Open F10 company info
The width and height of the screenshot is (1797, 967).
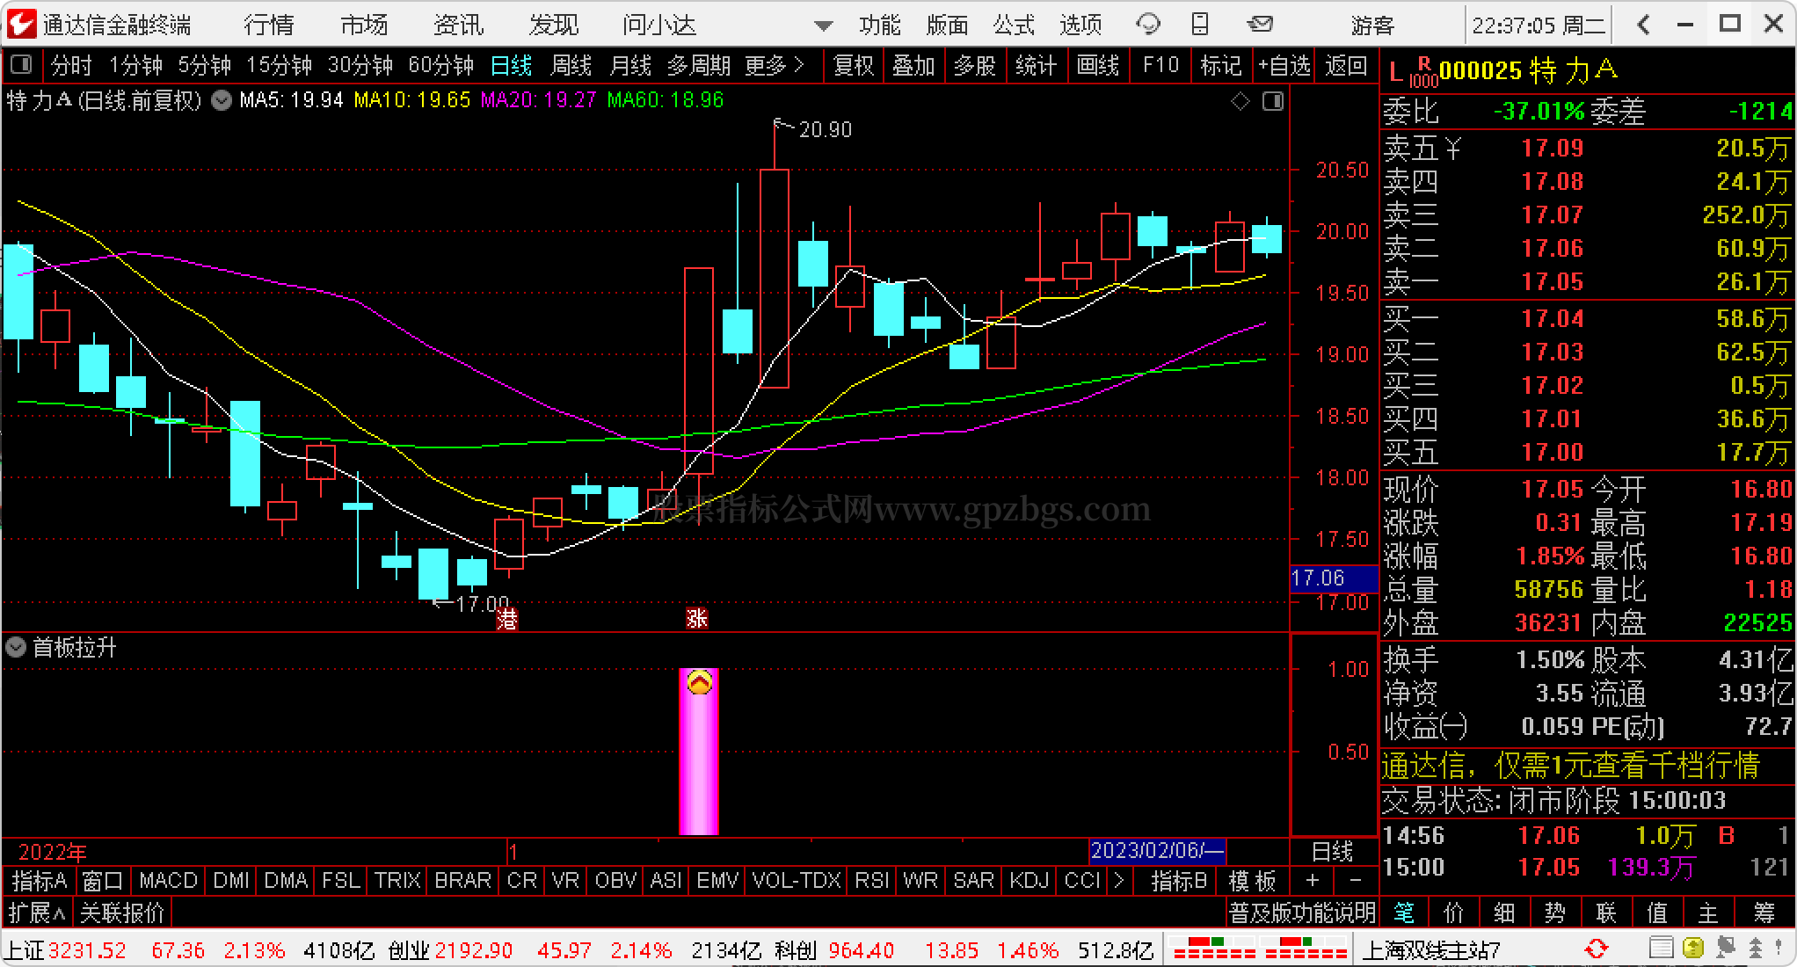click(x=1160, y=65)
